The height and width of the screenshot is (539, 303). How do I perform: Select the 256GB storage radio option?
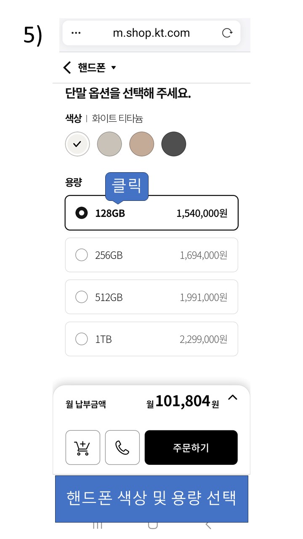151,255
